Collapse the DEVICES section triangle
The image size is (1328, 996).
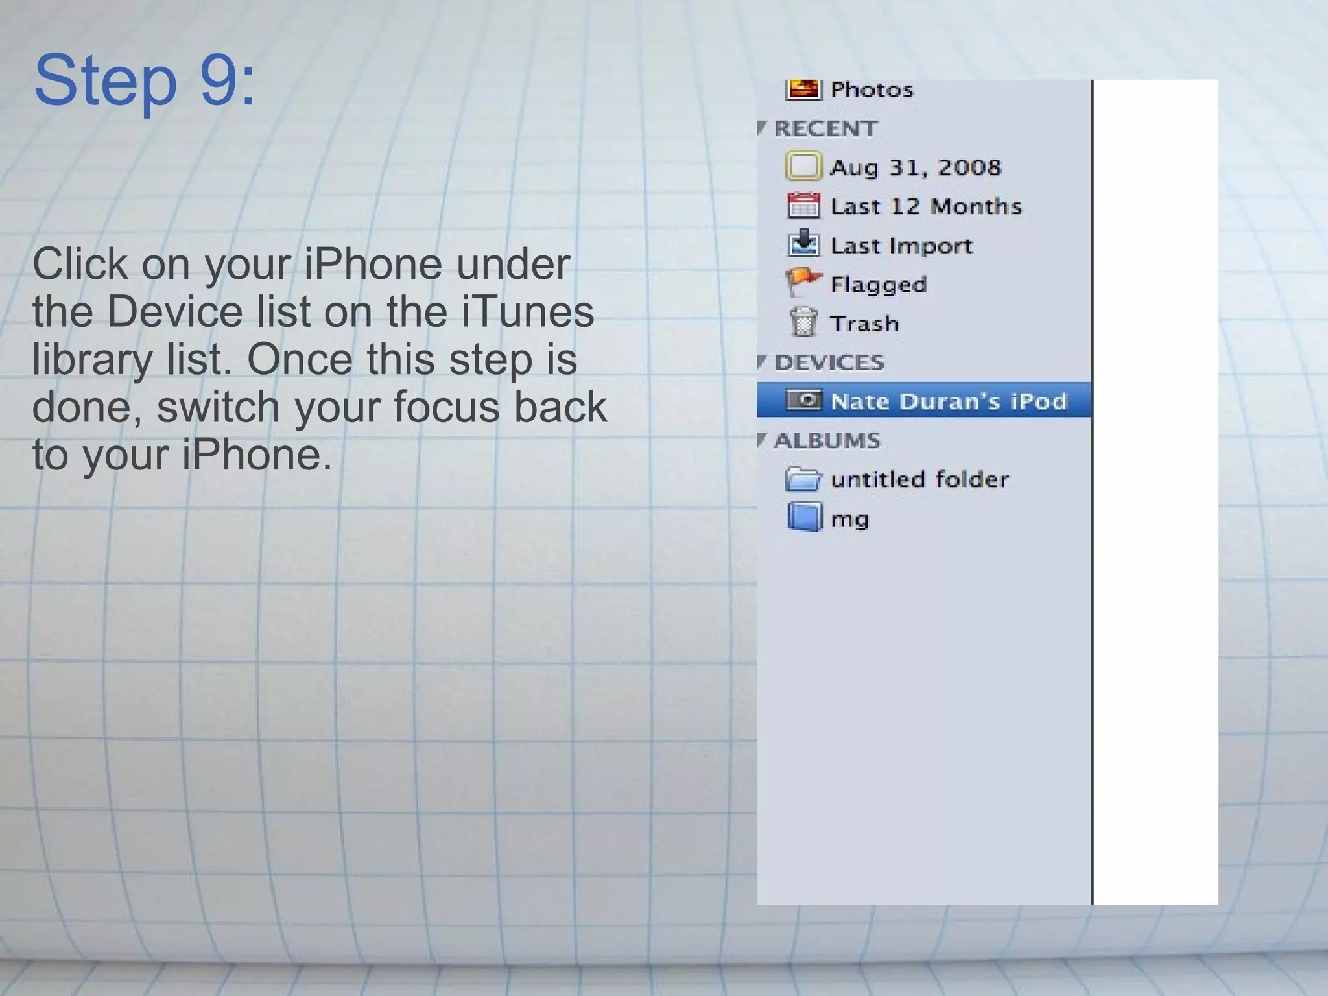[x=762, y=362]
